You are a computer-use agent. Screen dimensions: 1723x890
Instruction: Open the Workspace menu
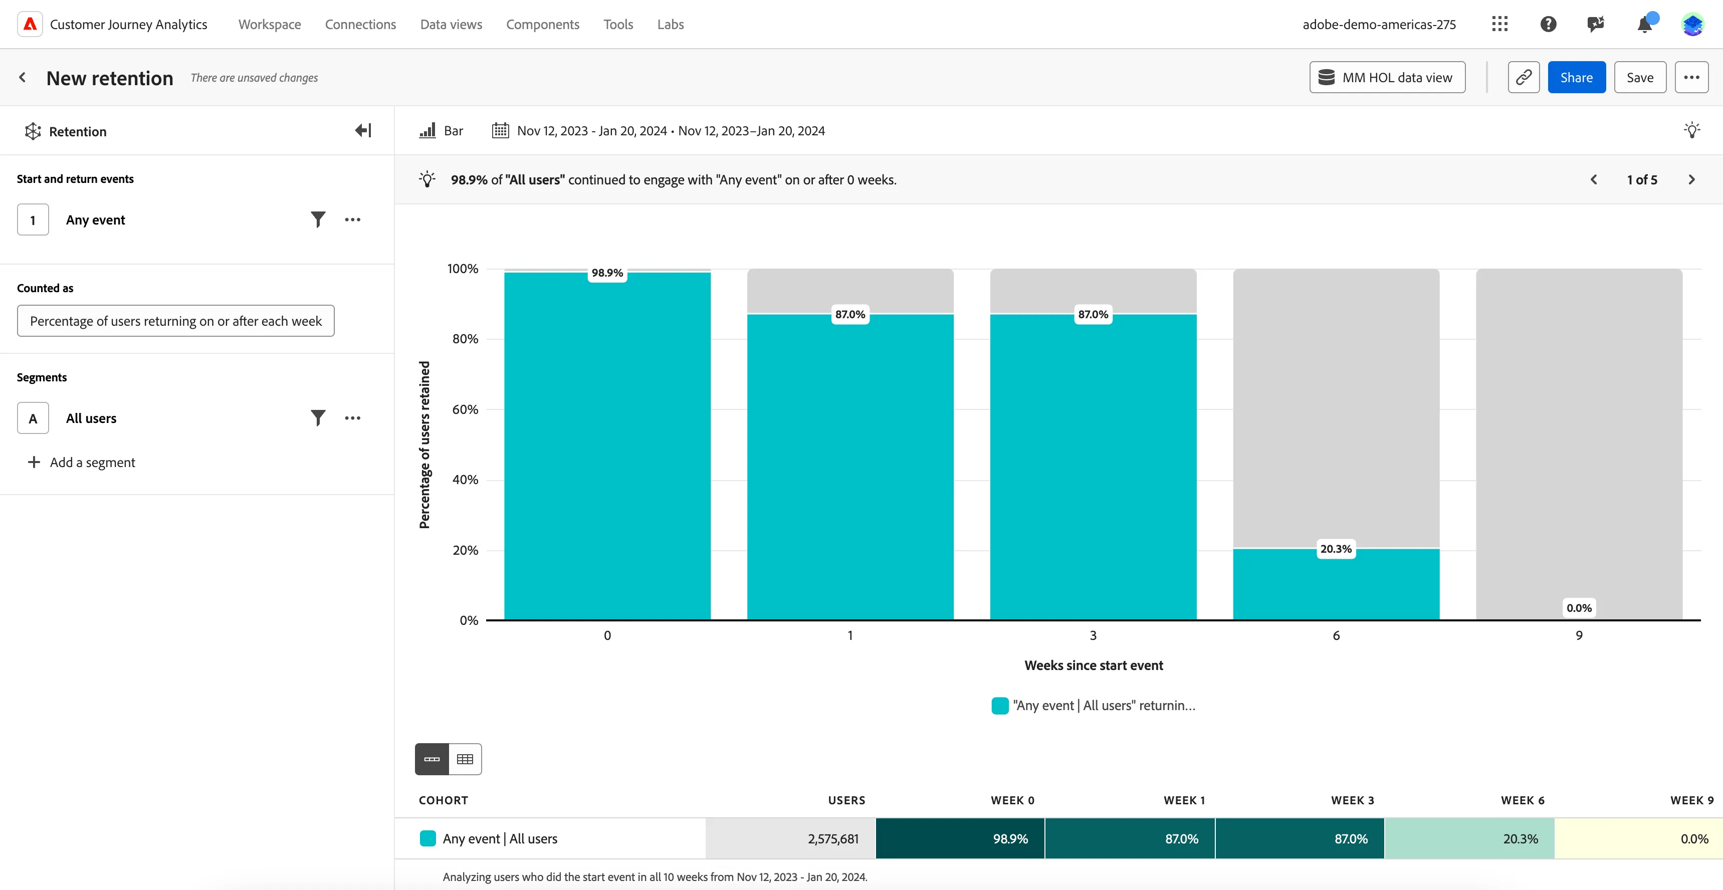click(270, 24)
